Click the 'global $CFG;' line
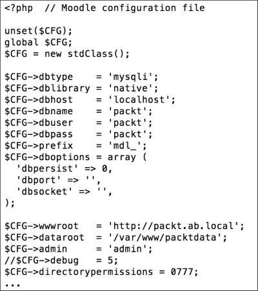 38,43
